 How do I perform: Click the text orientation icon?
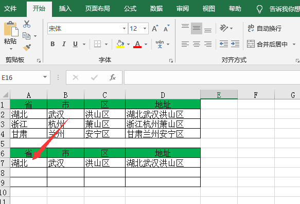pos(223,28)
